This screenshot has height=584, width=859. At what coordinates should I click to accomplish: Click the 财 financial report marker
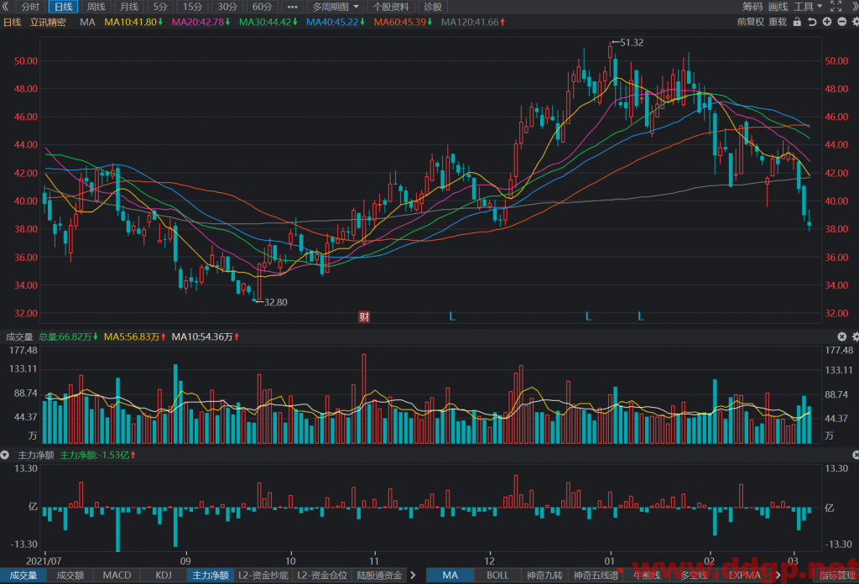[x=364, y=316]
